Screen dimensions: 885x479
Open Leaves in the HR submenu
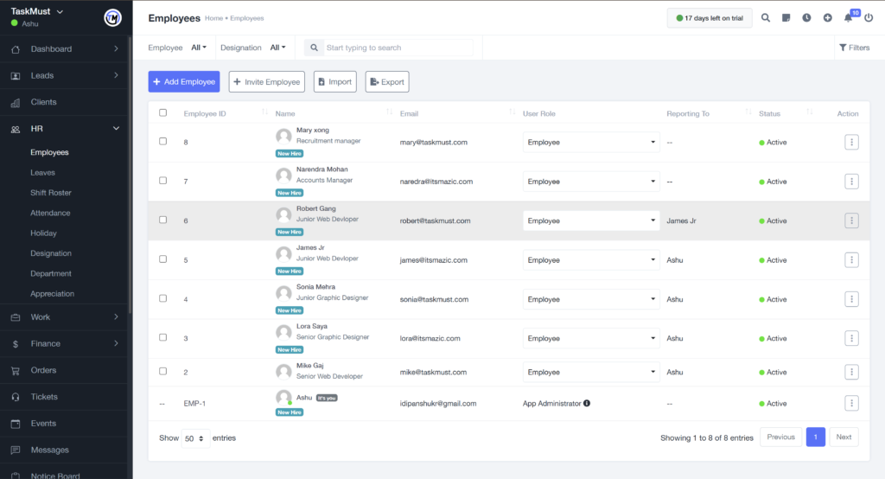[42, 173]
